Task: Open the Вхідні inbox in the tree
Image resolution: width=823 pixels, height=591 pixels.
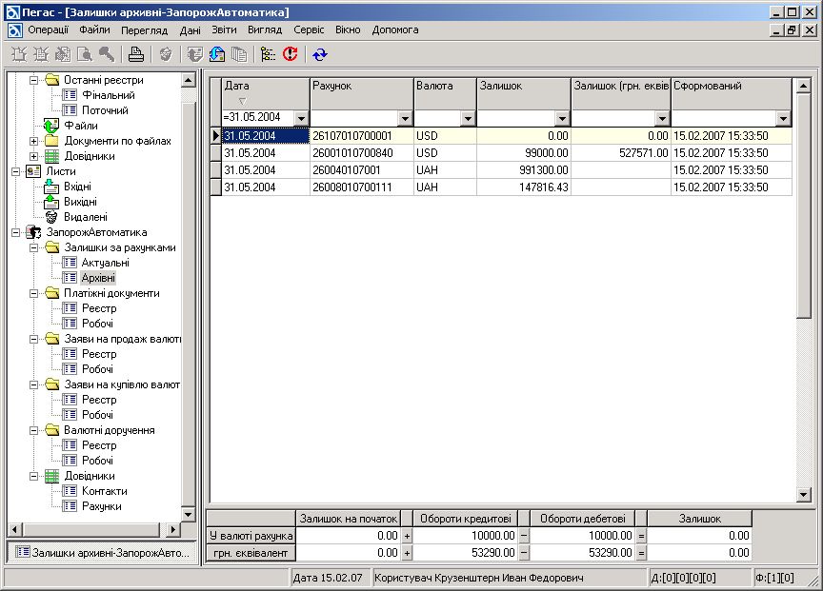Action: (78, 187)
